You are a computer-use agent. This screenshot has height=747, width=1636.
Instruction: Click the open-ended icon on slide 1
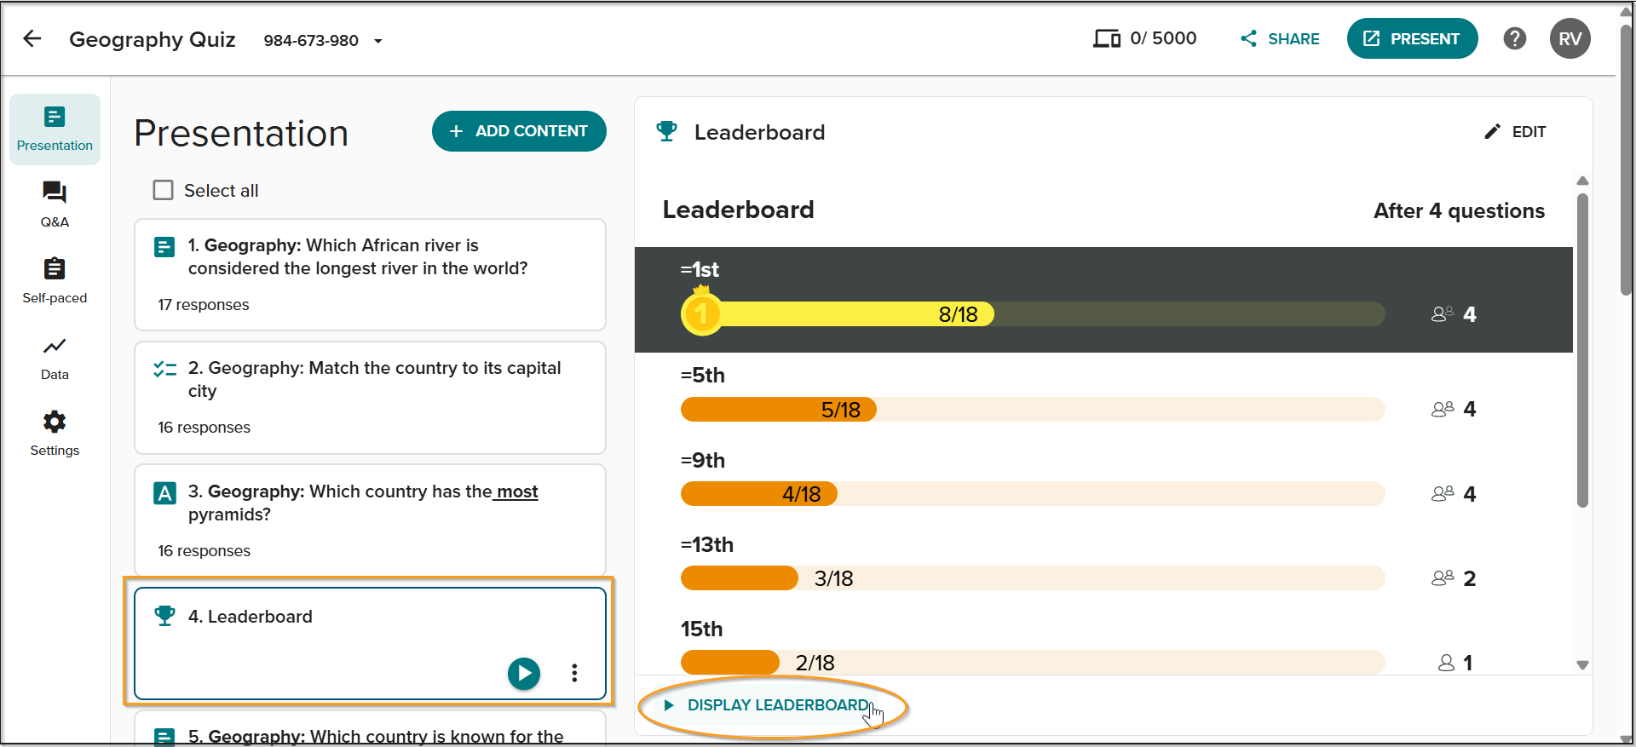click(164, 247)
